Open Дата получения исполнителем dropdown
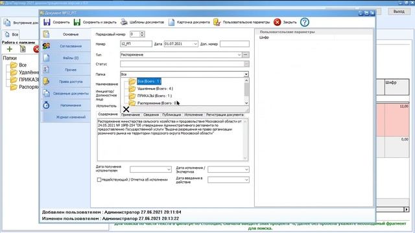This screenshot has width=415, height=233. coord(169,170)
